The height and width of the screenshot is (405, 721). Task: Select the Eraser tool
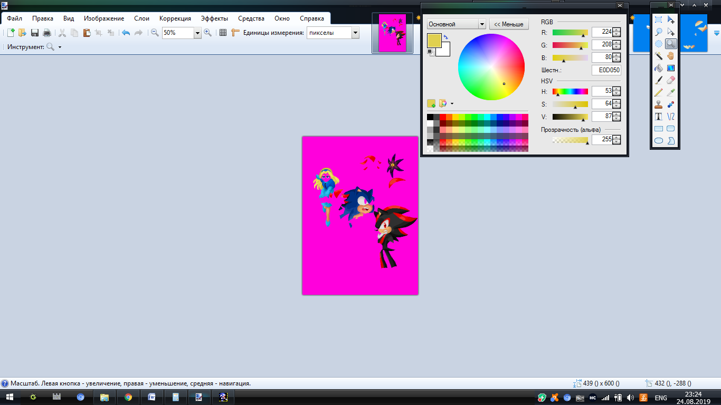pyautogui.click(x=671, y=80)
